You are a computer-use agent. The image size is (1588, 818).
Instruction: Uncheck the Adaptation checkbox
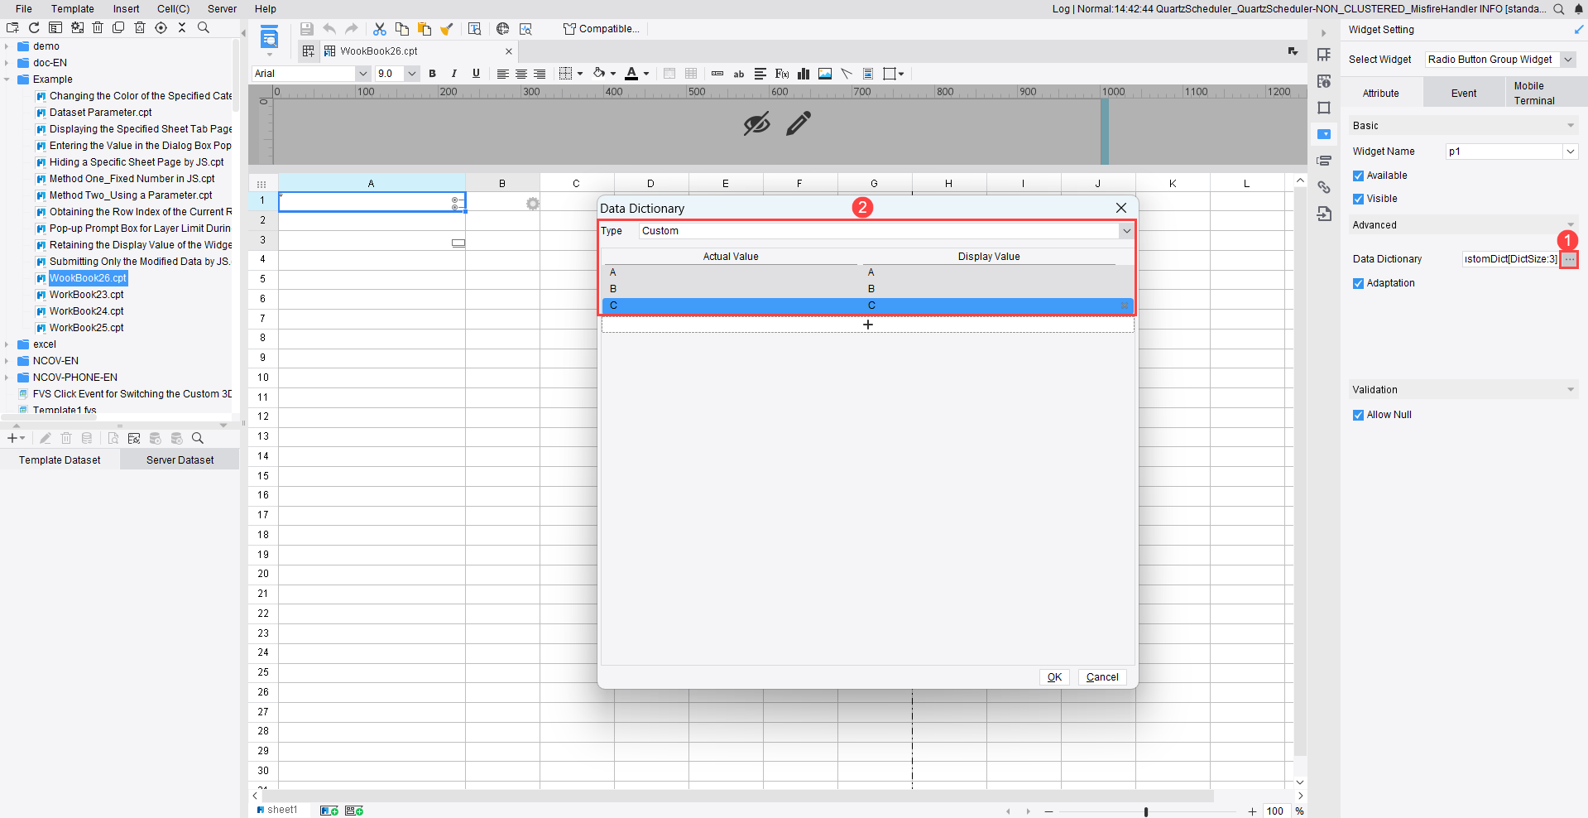1358,283
